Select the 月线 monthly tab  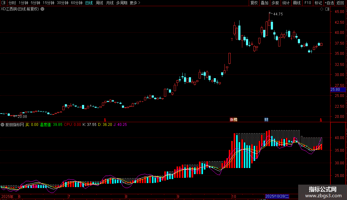(110, 3)
